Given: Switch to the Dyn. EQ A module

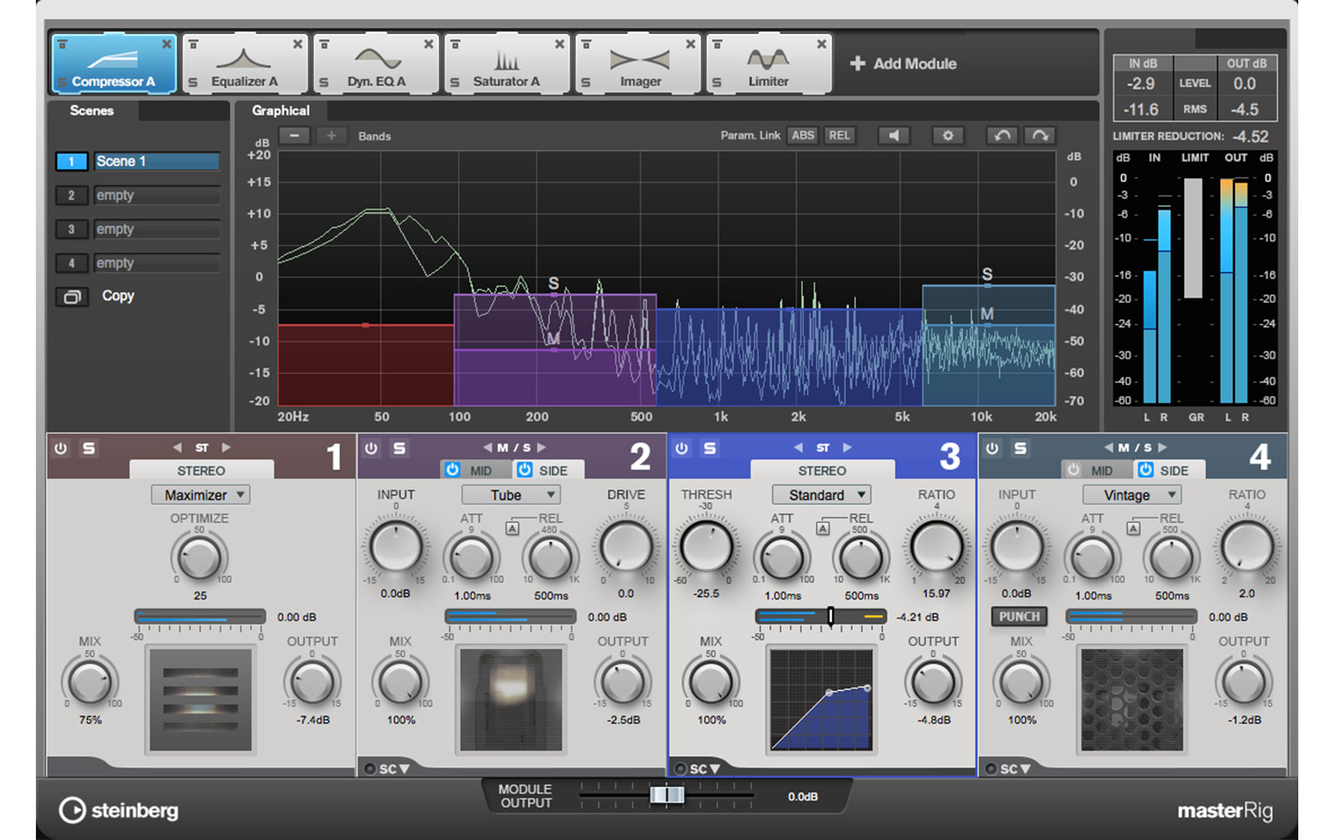Looking at the screenshot, I should pyautogui.click(x=375, y=63).
